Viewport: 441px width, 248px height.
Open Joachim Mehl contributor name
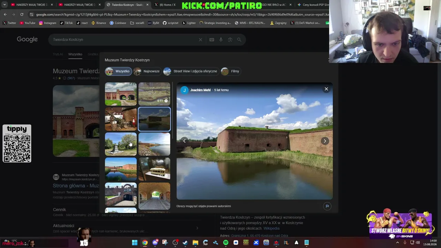[x=200, y=90]
